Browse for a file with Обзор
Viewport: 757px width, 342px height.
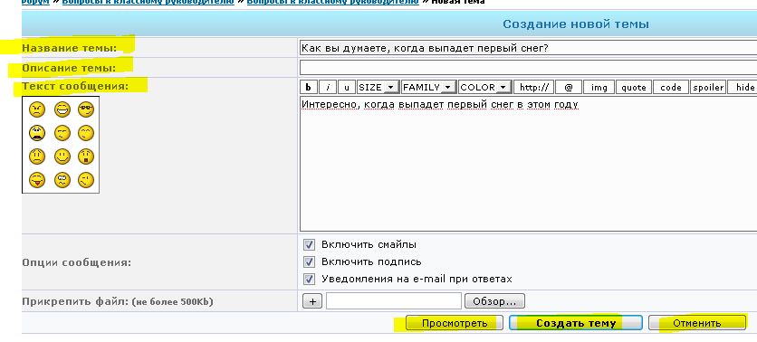click(494, 301)
